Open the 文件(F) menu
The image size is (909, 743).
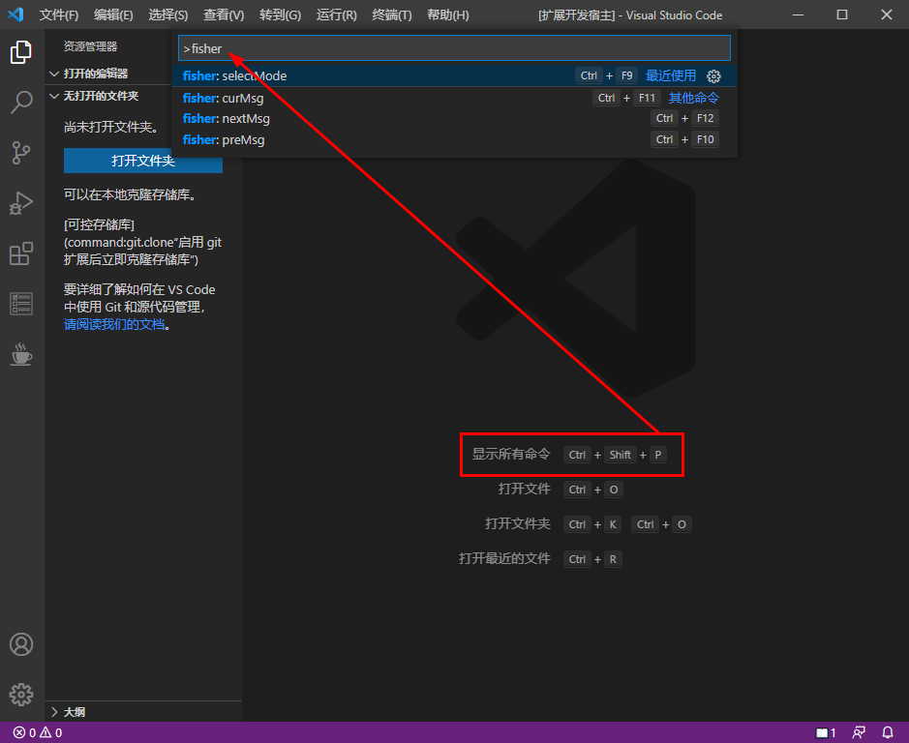[58, 15]
